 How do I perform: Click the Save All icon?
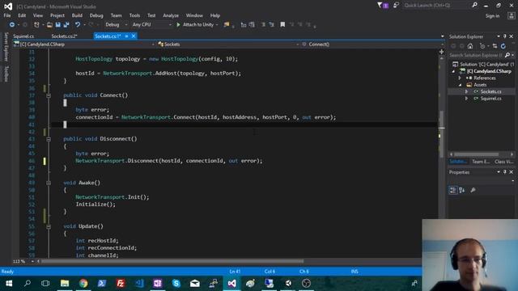[x=66, y=25]
